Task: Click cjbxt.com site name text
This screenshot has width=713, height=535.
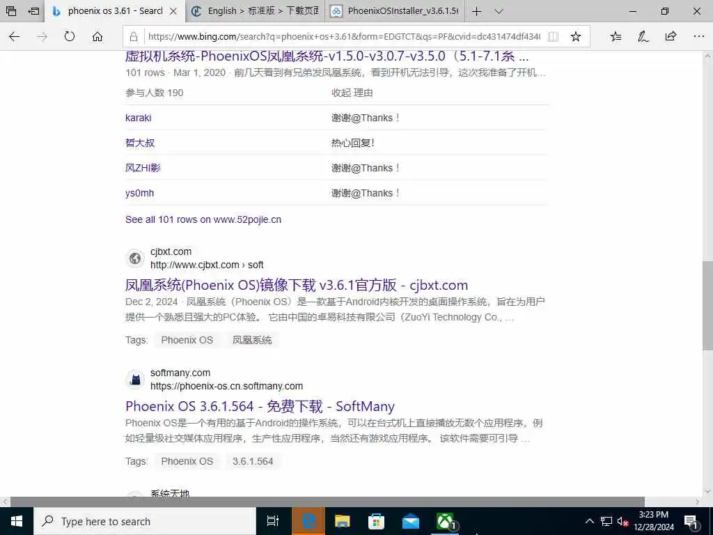Action: coord(171,251)
